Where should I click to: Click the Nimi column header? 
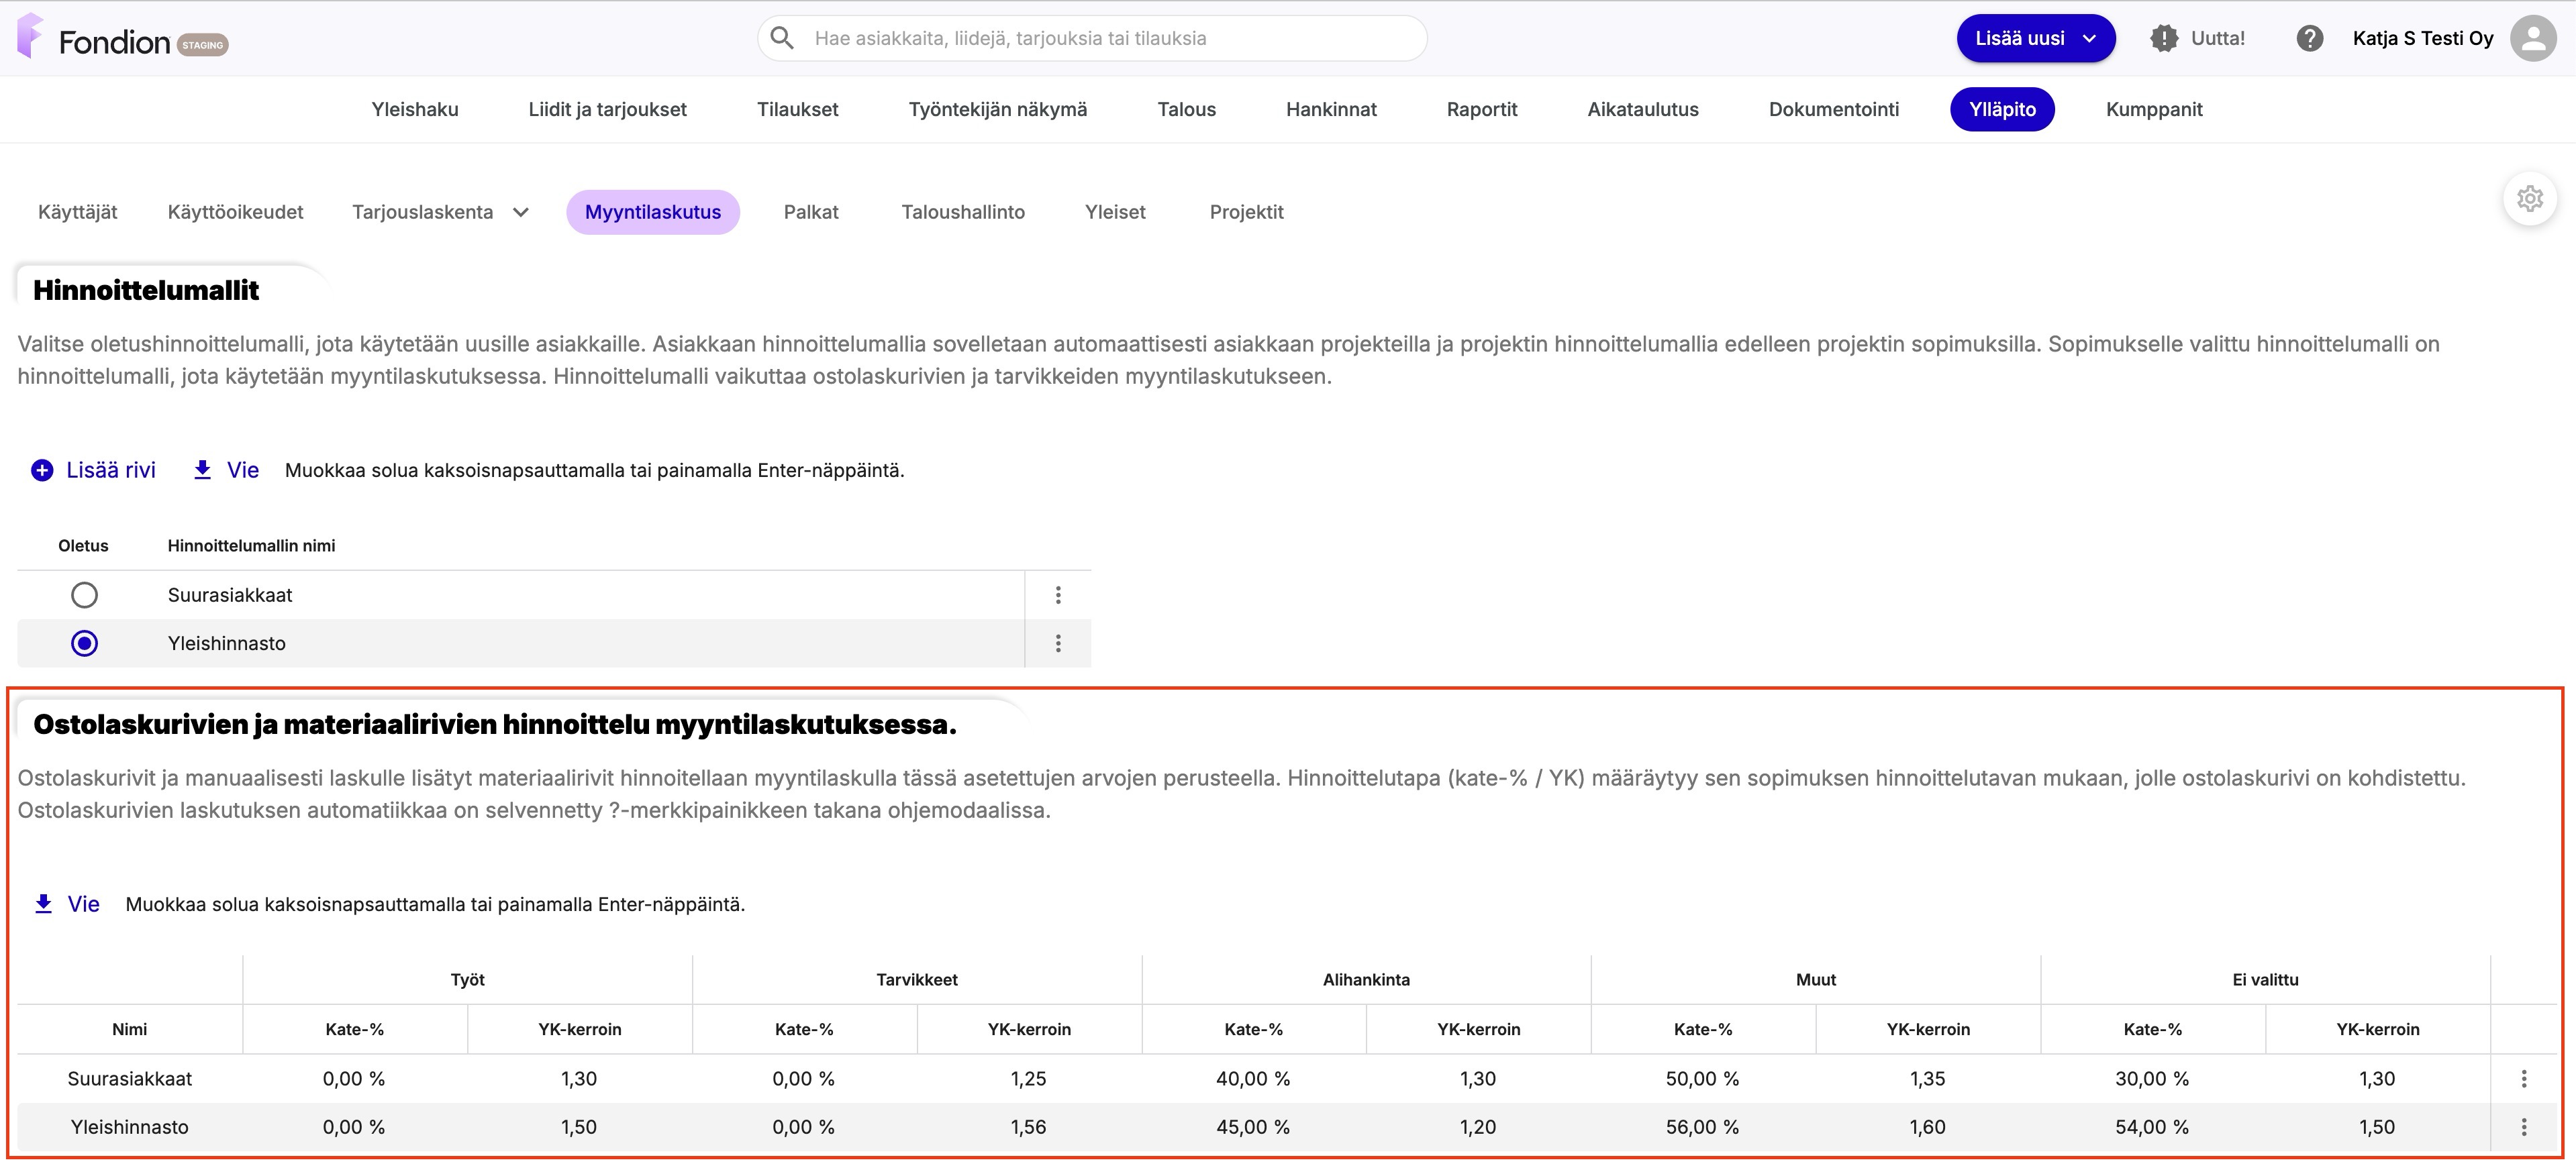[130, 1029]
